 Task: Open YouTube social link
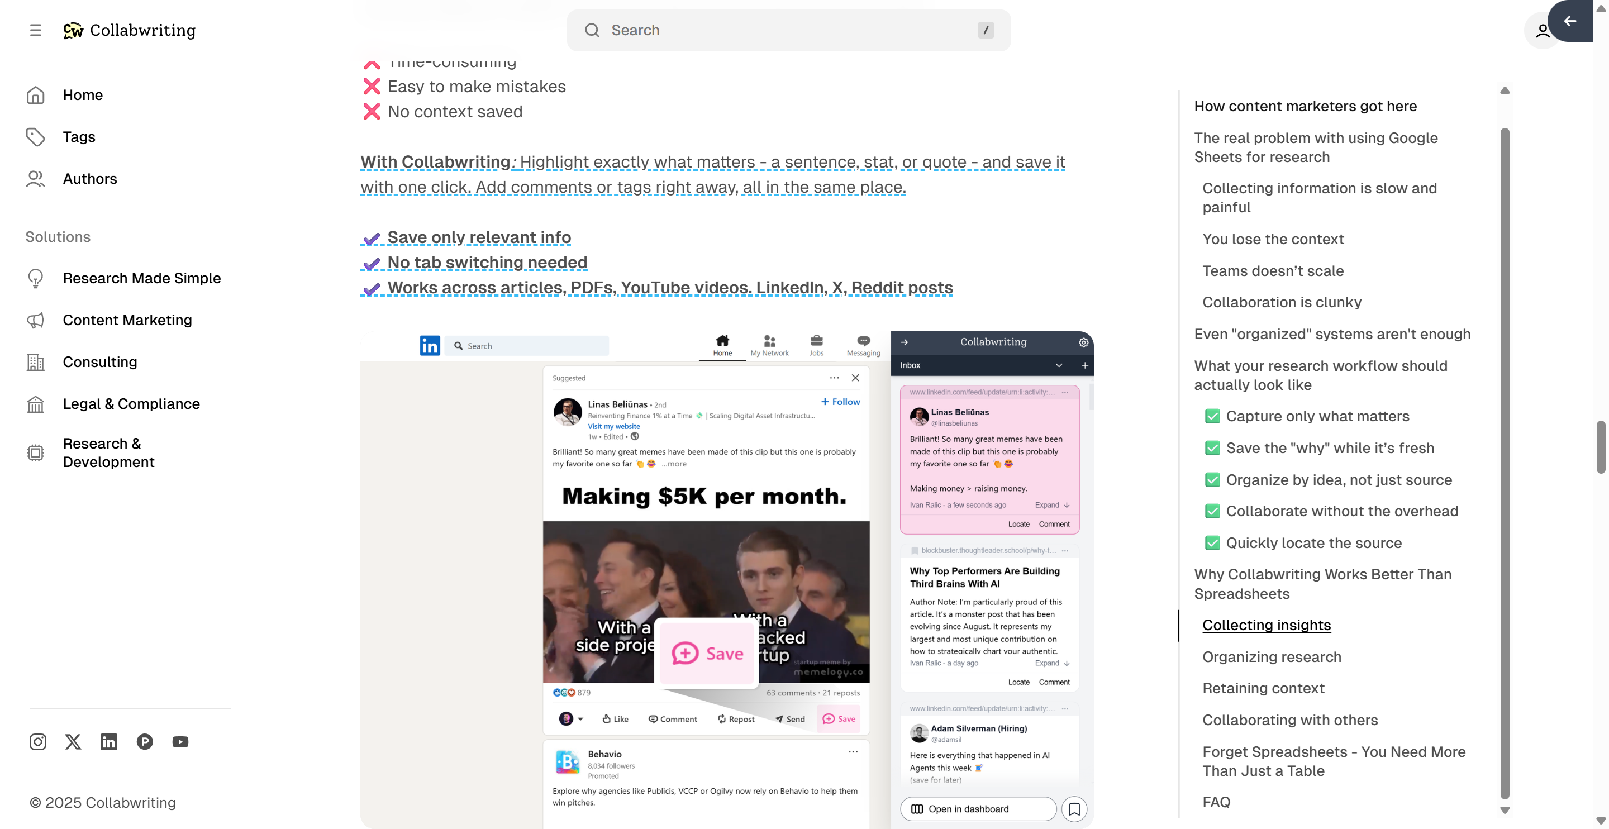click(180, 741)
